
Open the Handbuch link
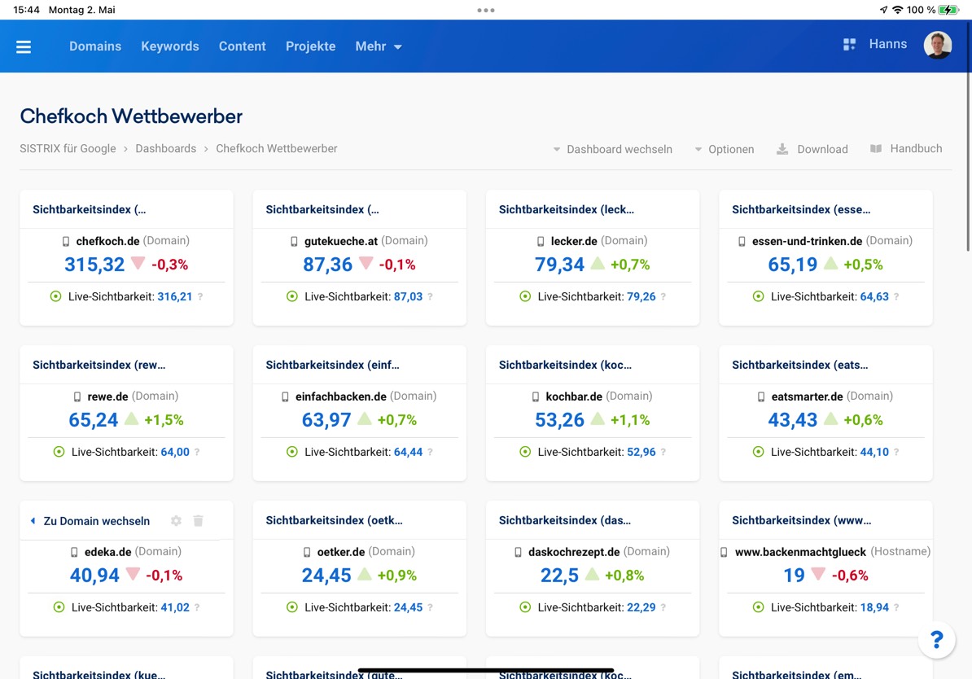(x=916, y=149)
